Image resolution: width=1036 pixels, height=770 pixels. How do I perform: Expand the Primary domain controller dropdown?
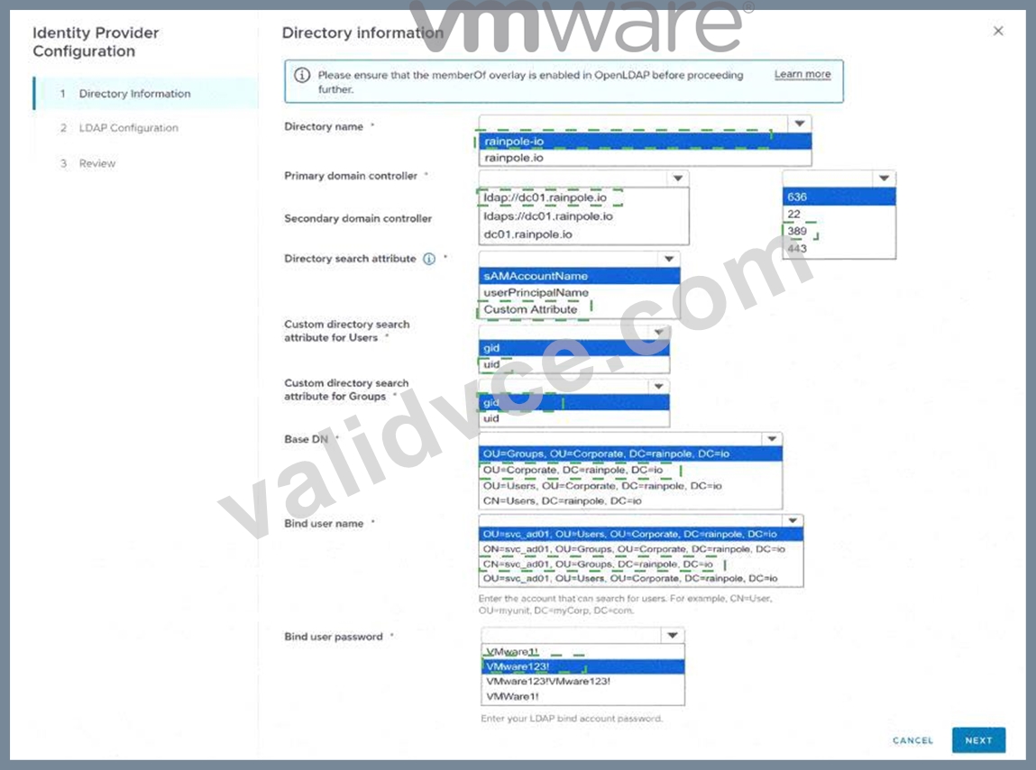tap(678, 179)
